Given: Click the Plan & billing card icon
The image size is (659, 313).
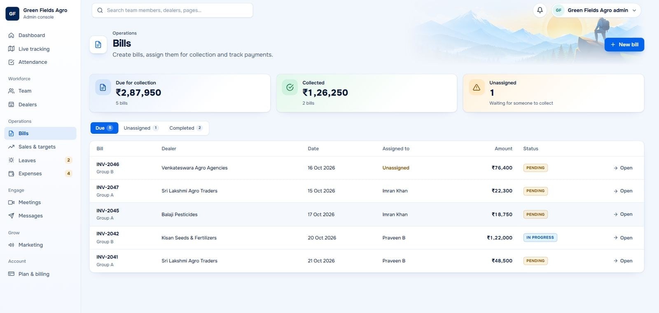Looking at the screenshot, I should point(11,274).
